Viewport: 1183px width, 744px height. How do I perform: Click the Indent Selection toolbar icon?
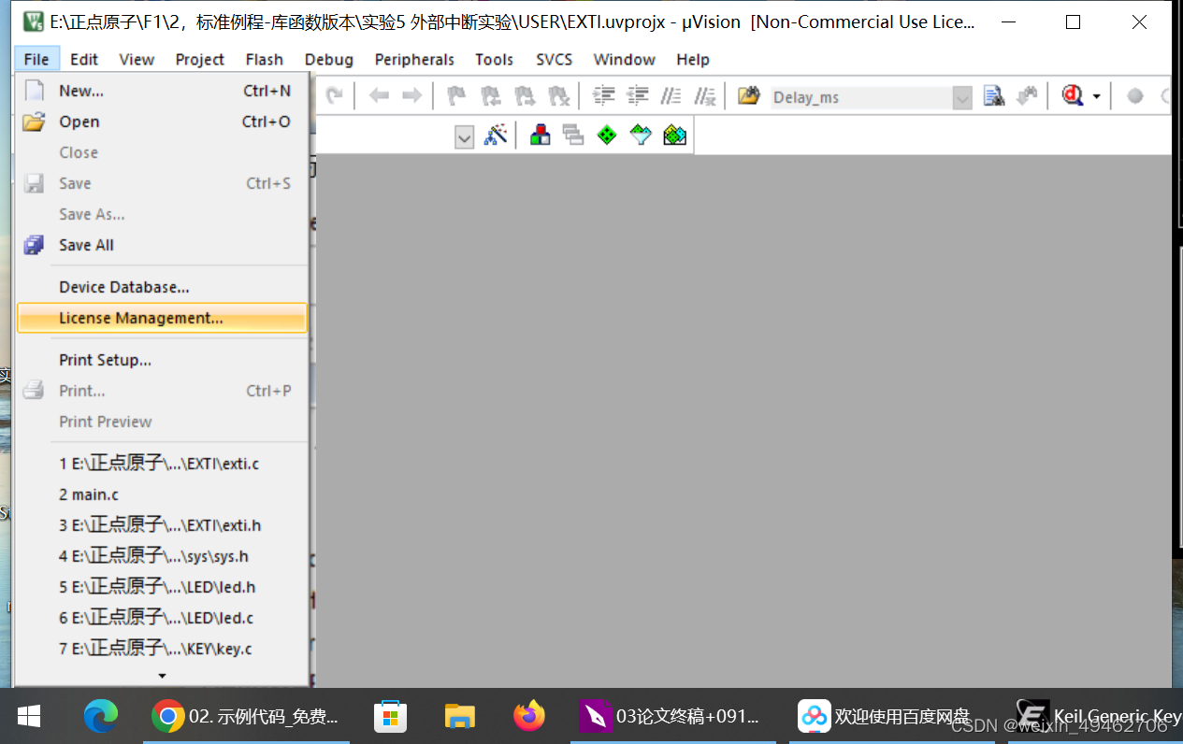click(x=603, y=94)
